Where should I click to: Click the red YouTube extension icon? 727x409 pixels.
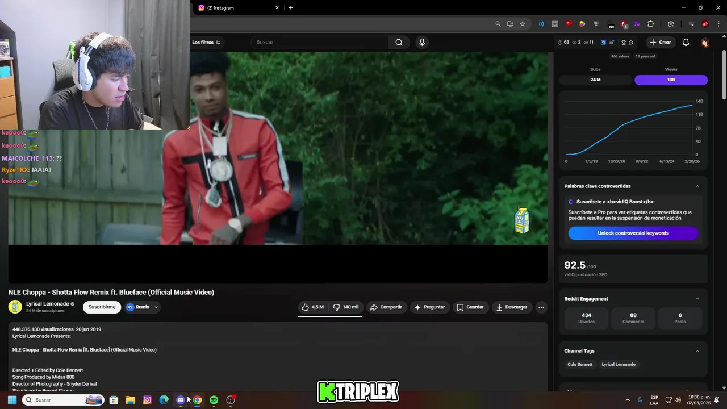pyautogui.click(x=569, y=24)
